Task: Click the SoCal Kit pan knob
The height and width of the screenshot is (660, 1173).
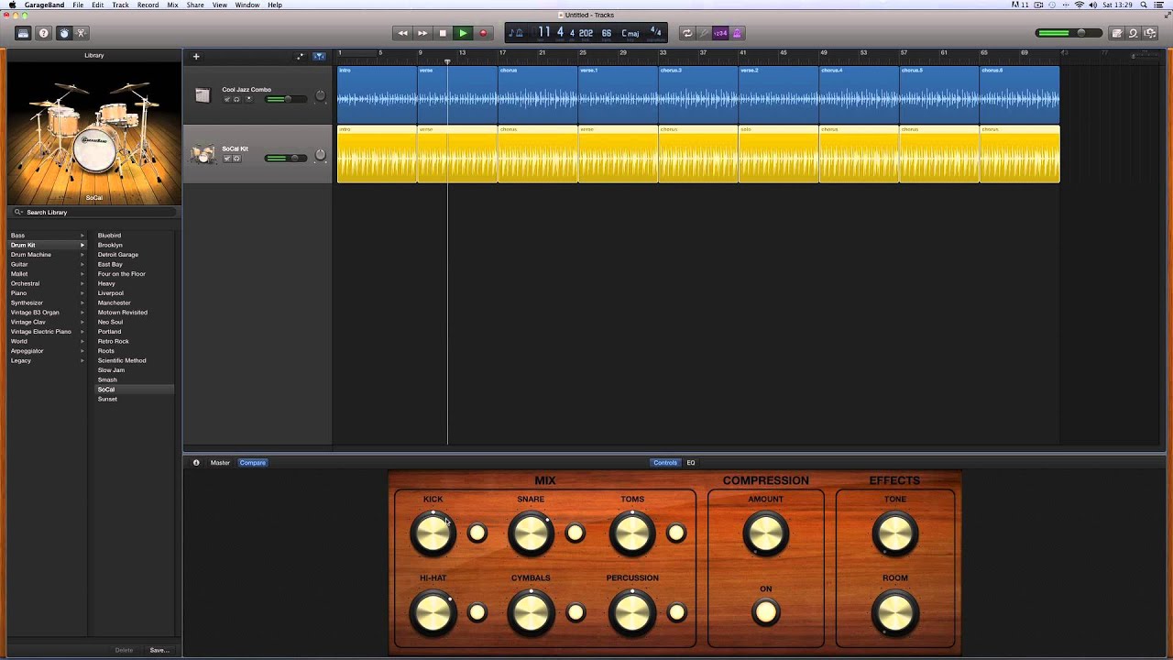Action: (320, 156)
